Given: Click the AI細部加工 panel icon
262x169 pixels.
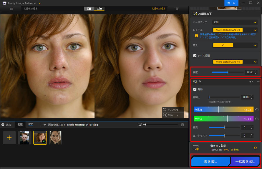Looking at the screenshot, I should tap(195, 14).
